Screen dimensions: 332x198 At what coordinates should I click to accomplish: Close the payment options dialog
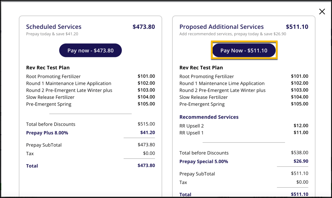pyautogui.click(x=322, y=12)
